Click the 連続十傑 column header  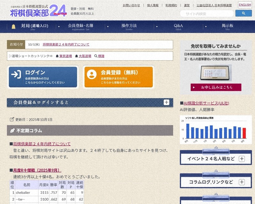pos(79,185)
